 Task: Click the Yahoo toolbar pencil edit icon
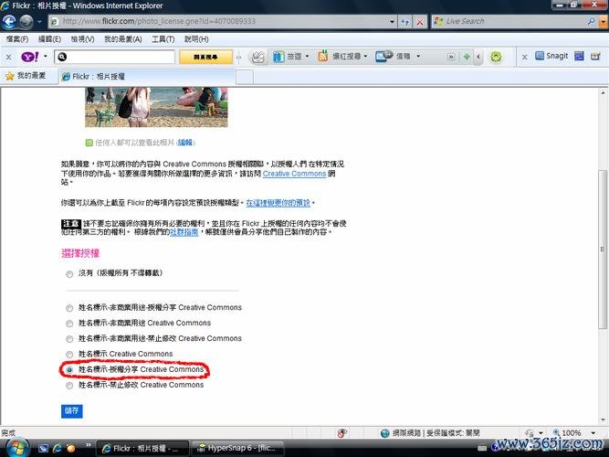tap(257, 58)
